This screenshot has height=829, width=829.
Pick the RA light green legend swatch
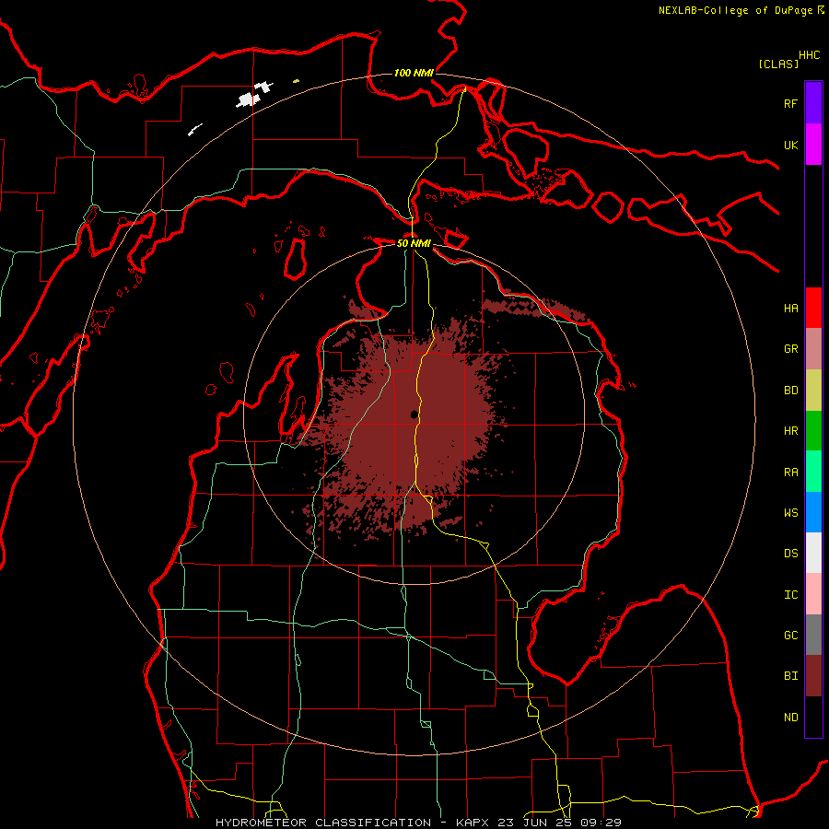813,472
